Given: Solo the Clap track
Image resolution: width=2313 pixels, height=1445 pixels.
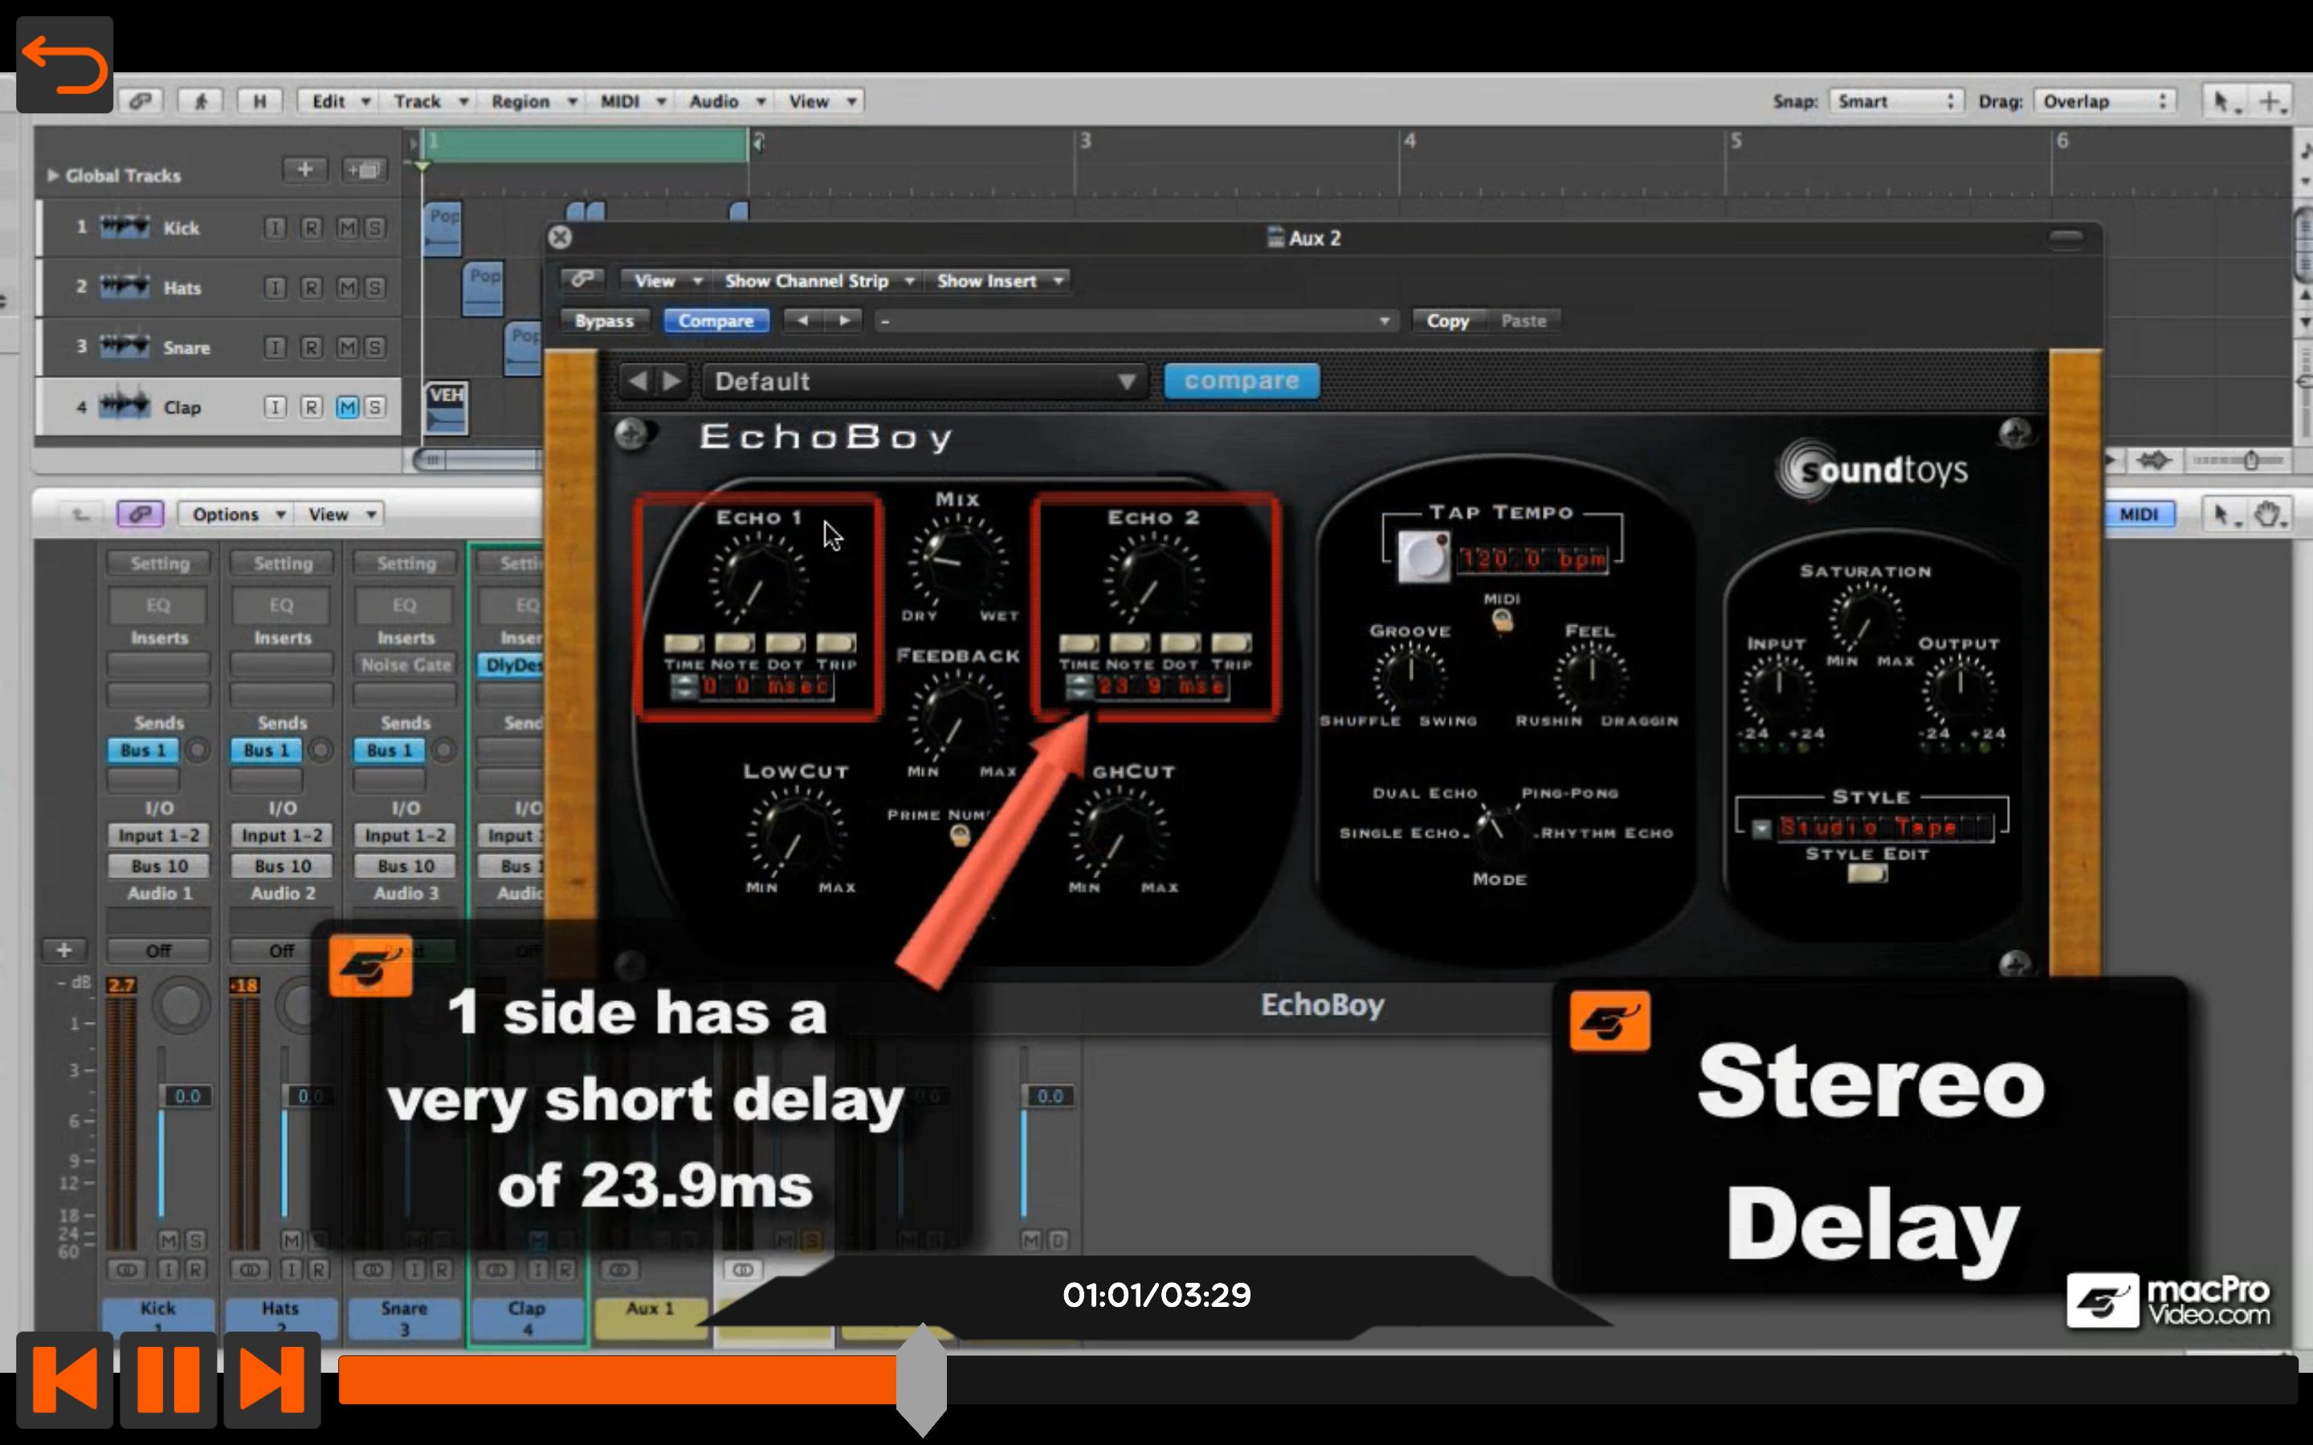Looking at the screenshot, I should (x=375, y=407).
